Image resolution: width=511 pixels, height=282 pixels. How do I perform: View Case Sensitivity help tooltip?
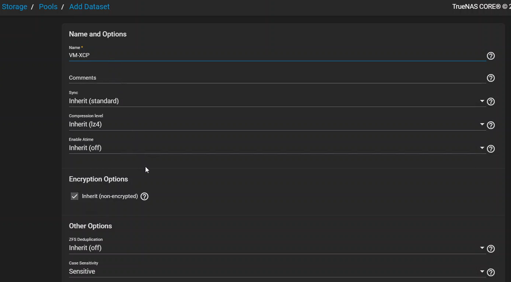point(490,272)
